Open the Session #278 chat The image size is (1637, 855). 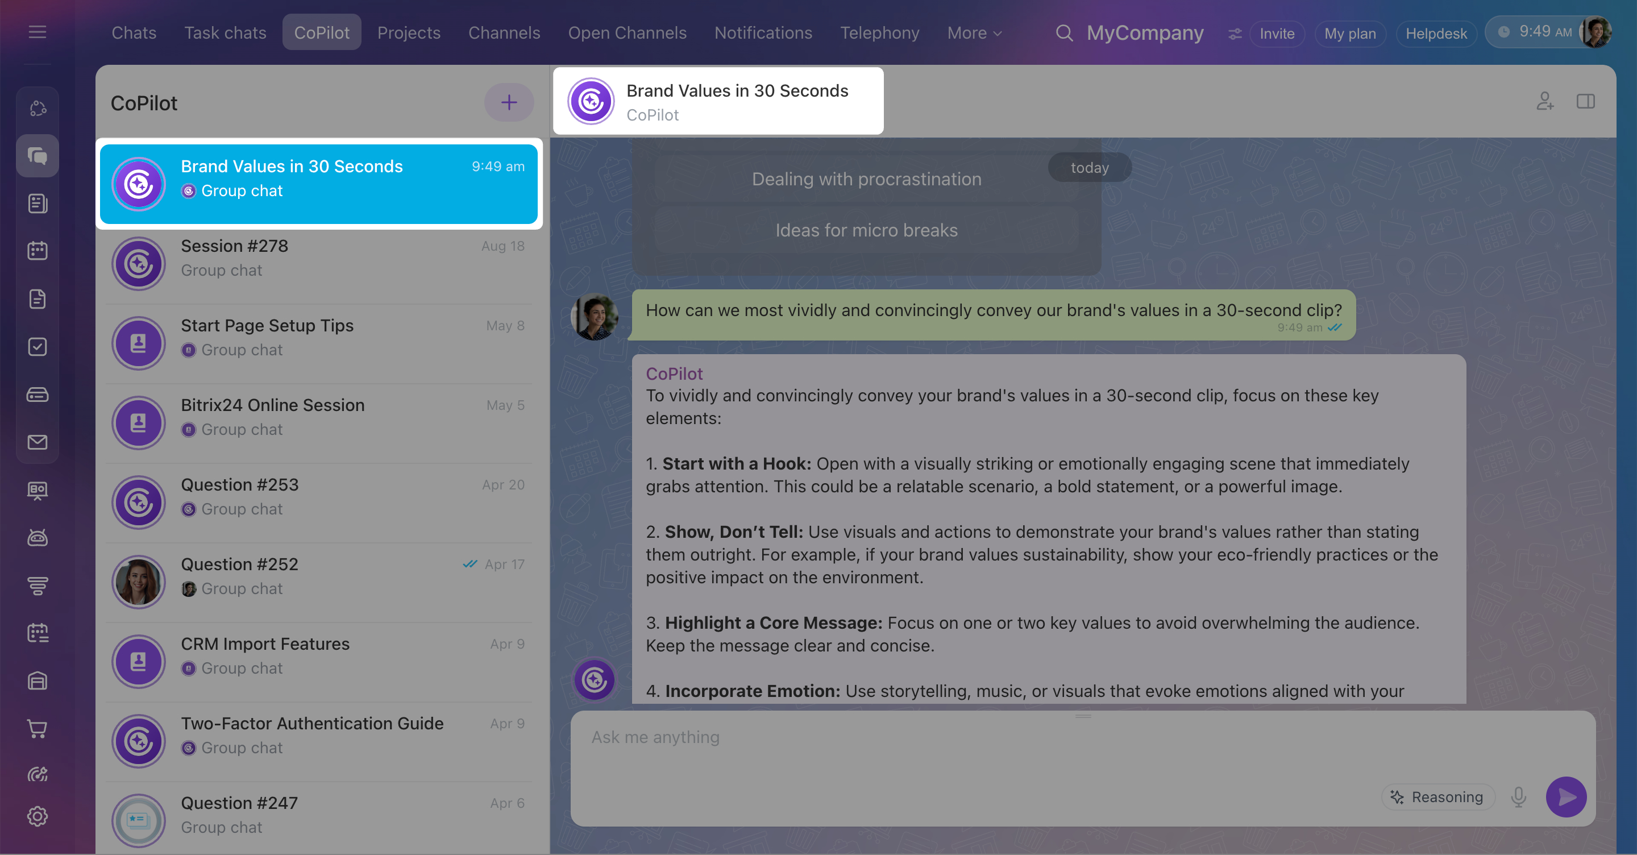(318, 263)
